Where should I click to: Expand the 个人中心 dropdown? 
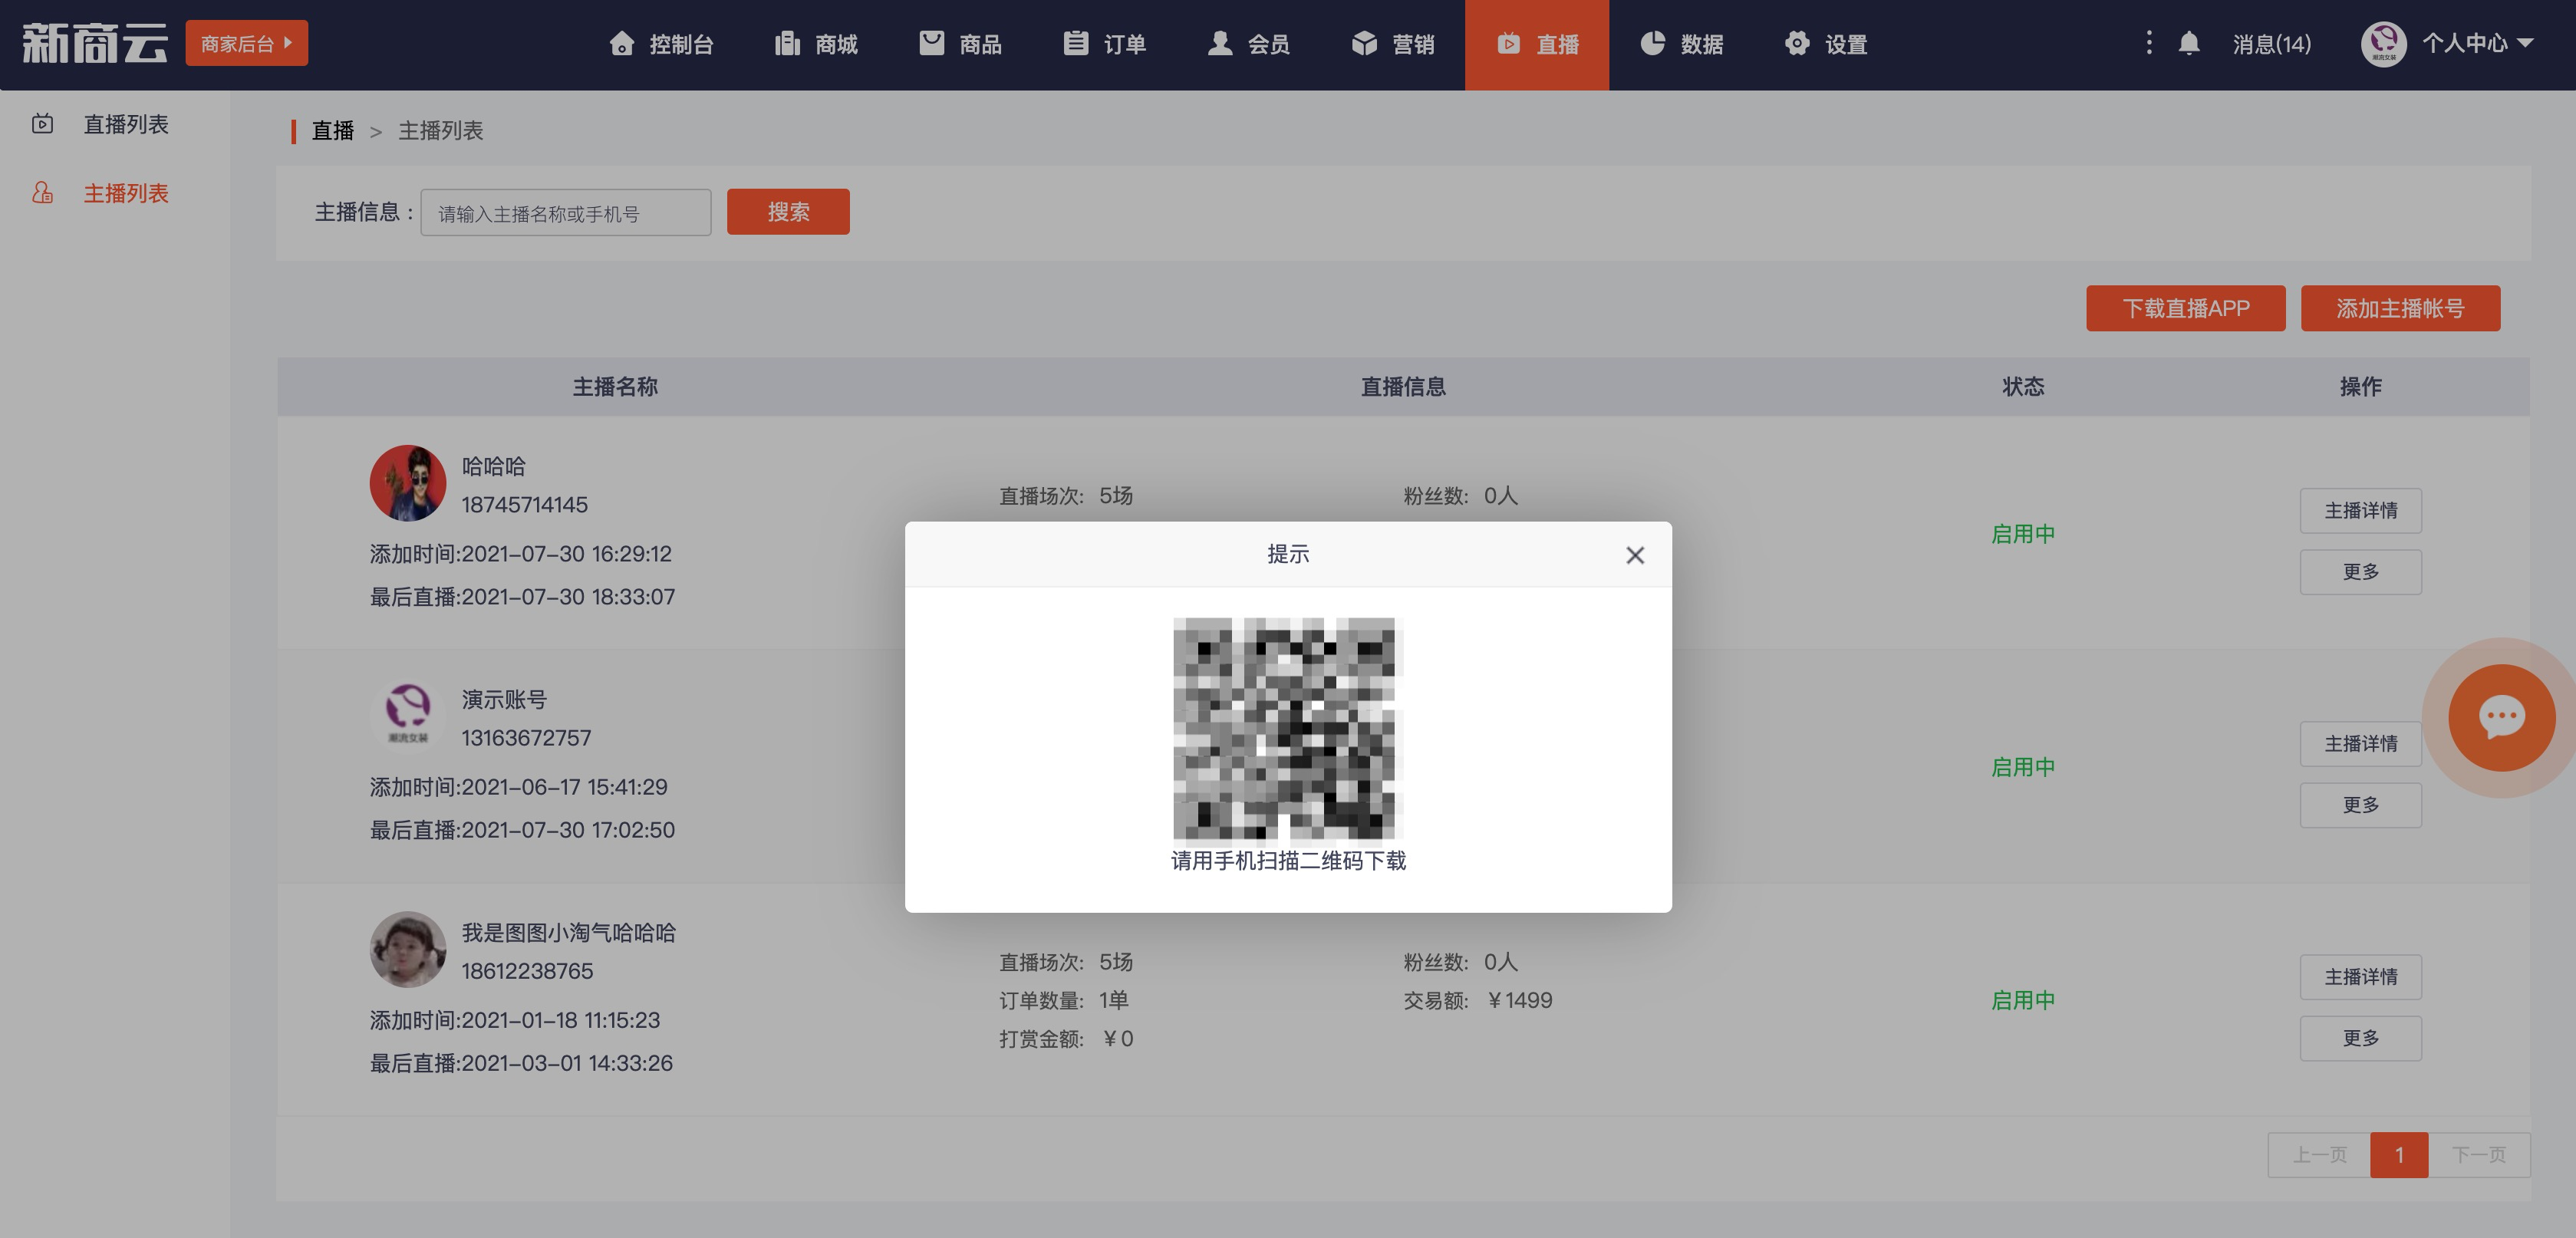2477,43
